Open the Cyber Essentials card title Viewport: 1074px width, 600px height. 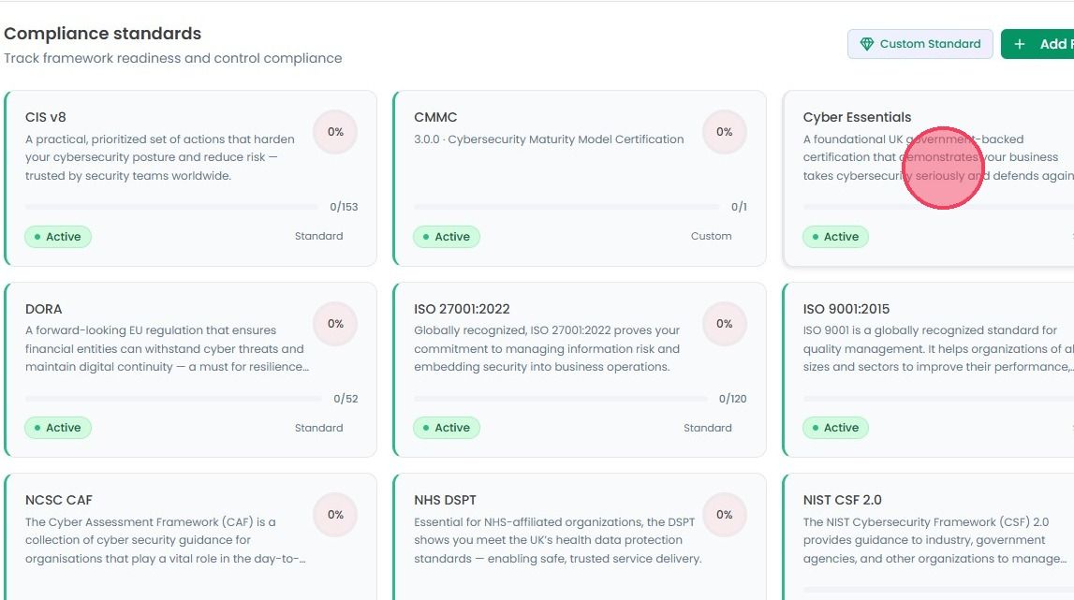857,117
